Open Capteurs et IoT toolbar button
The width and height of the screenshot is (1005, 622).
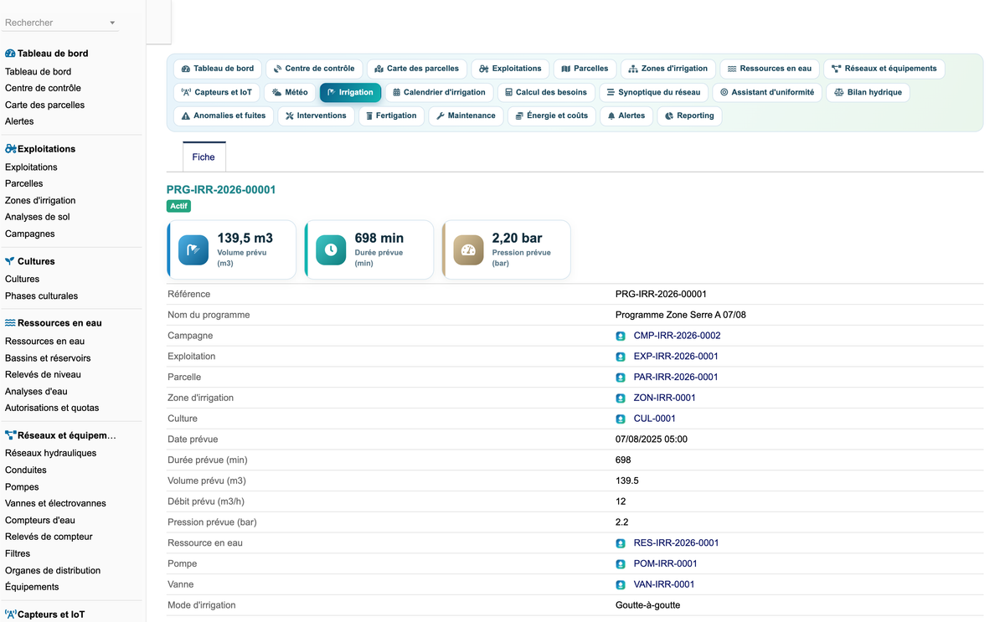pos(217,92)
